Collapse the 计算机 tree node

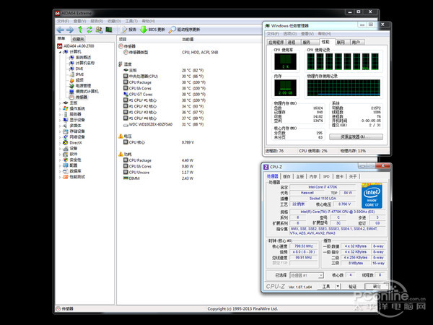pyautogui.click(x=60, y=52)
